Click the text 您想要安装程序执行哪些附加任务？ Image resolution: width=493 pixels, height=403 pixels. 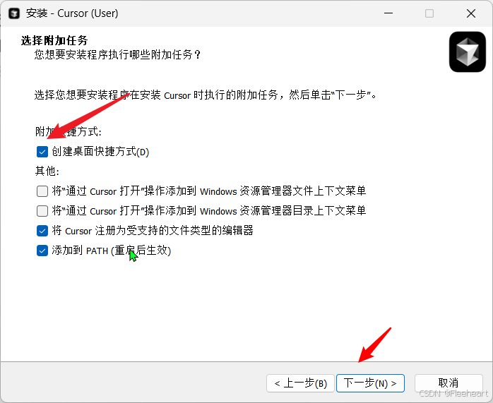click(117, 54)
